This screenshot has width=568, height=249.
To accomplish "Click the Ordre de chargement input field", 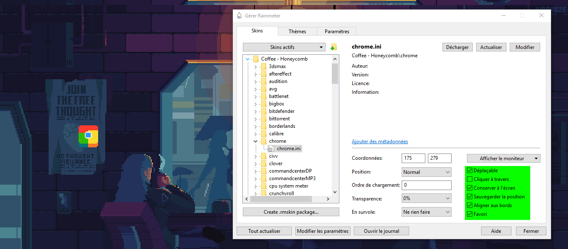I will point(427,185).
